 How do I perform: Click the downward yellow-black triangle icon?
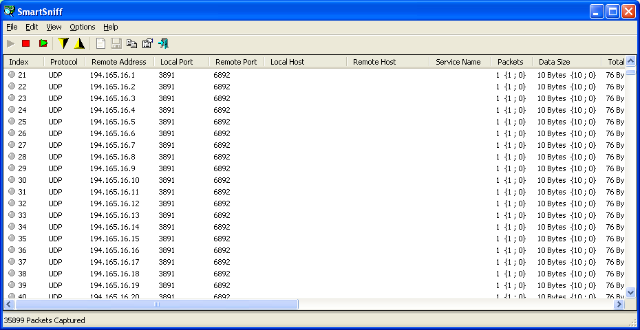(63, 43)
